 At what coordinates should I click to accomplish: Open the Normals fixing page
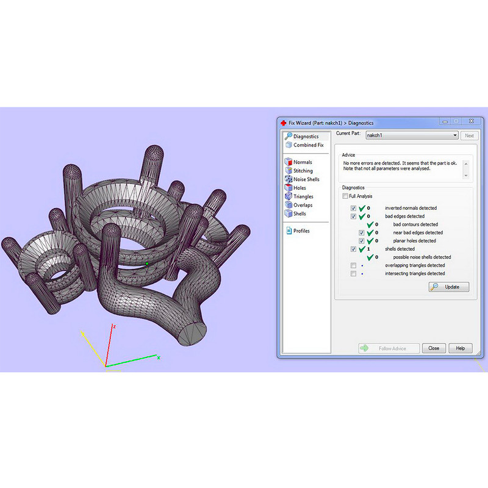click(x=302, y=162)
